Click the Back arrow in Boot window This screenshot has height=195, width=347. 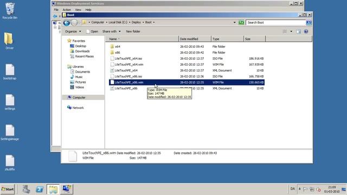[x=66, y=23]
